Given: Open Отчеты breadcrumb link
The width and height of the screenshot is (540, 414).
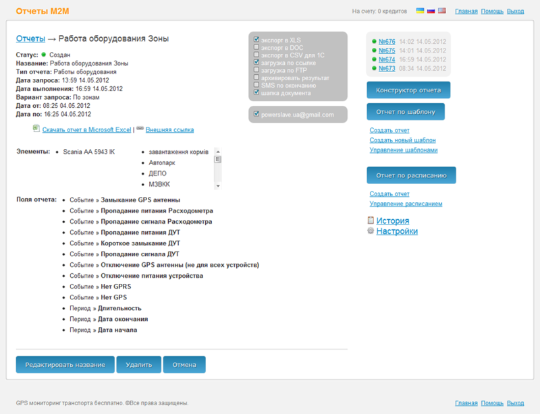Looking at the screenshot, I should (30, 38).
